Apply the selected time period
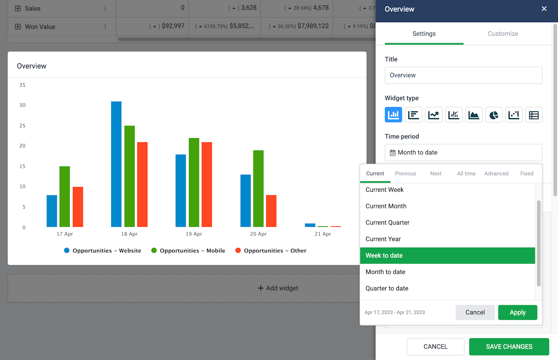Viewport: 558px width, 360px height. point(517,312)
